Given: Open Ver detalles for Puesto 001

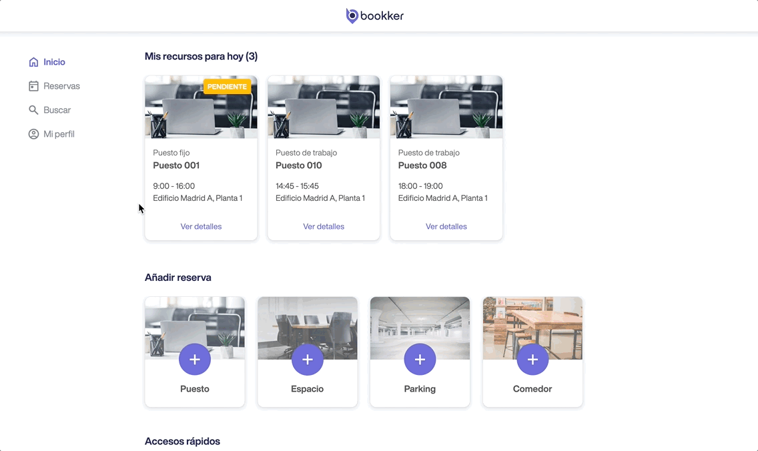Looking at the screenshot, I should click(201, 227).
